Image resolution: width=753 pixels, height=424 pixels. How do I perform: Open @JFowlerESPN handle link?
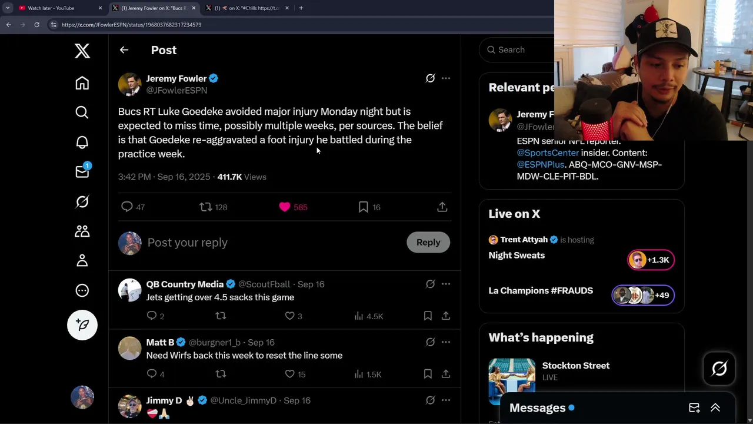pos(176,91)
